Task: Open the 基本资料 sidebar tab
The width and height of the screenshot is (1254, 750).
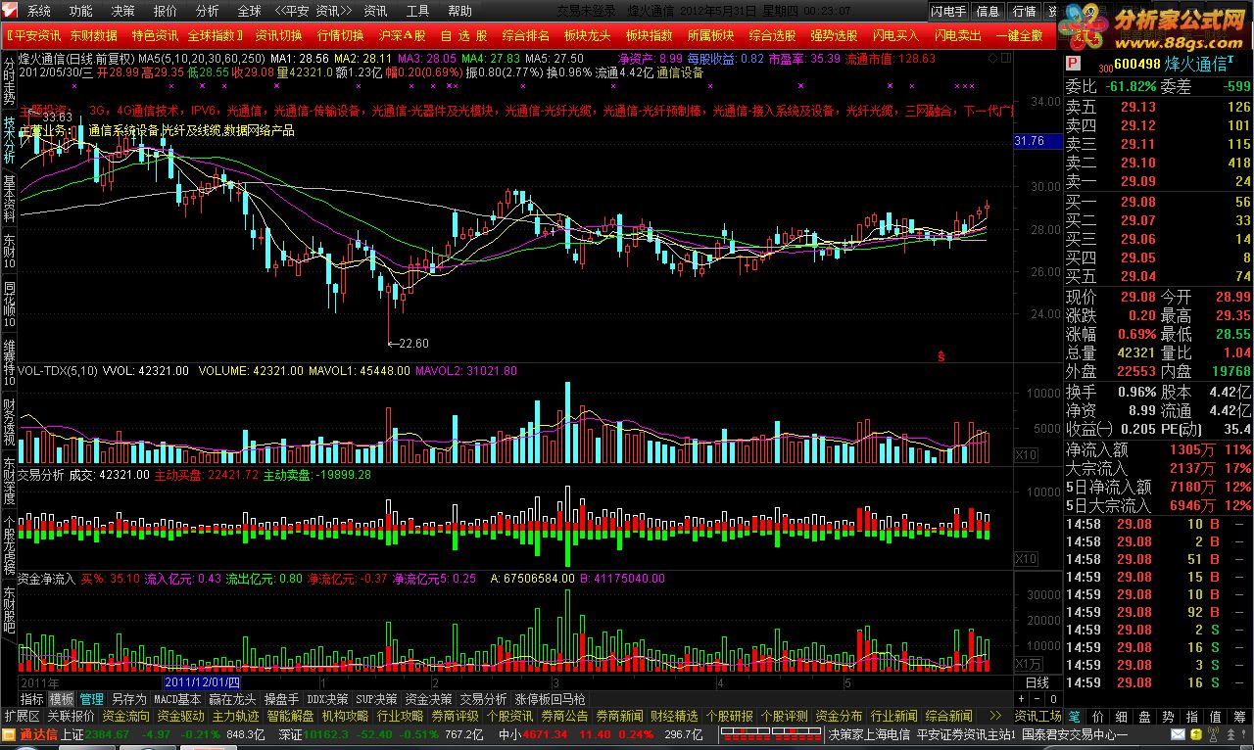Action: point(9,199)
